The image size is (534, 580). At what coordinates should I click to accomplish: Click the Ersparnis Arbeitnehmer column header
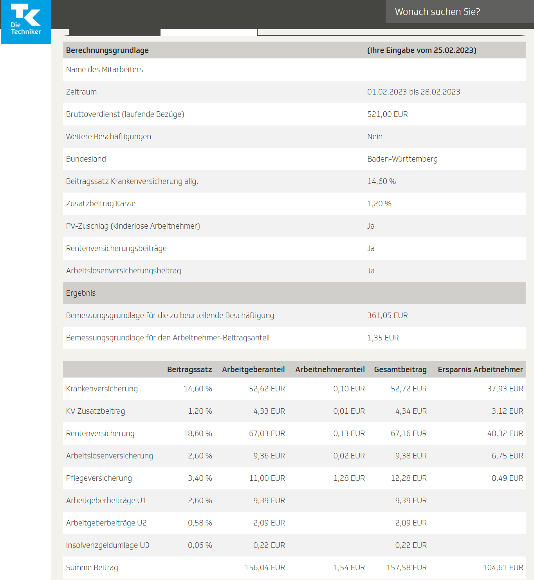coord(480,369)
